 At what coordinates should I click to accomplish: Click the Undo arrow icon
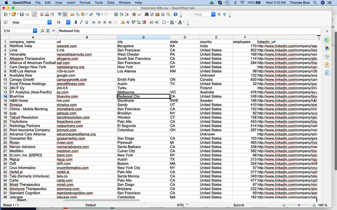click(98, 14)
